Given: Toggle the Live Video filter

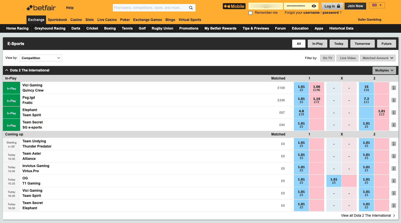Looking at the screenshot, I should (x=348, y=58).
